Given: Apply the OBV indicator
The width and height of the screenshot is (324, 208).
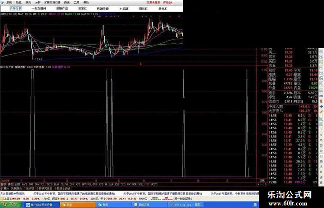Looking at the screenshot, I should 72,184.
